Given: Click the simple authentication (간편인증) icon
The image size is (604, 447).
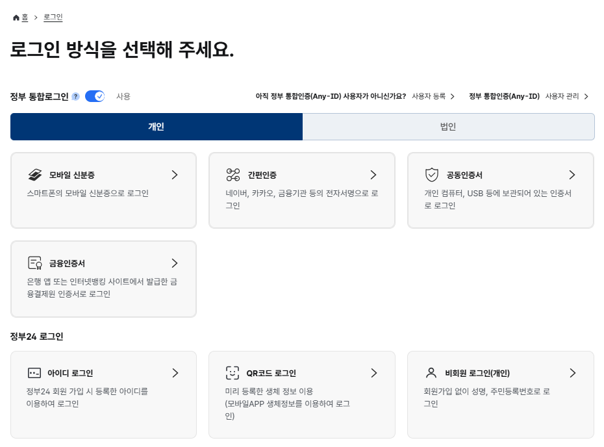Looking at the screenshot, I should click(233, 175).
